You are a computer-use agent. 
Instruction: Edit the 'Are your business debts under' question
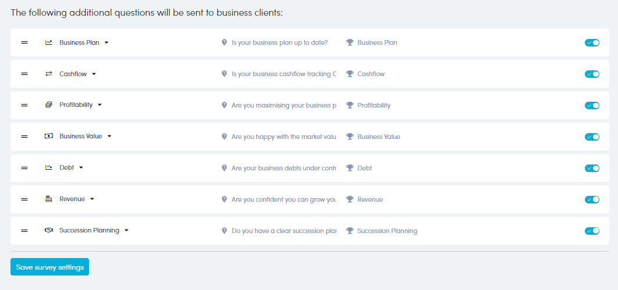tap(284, 168)
